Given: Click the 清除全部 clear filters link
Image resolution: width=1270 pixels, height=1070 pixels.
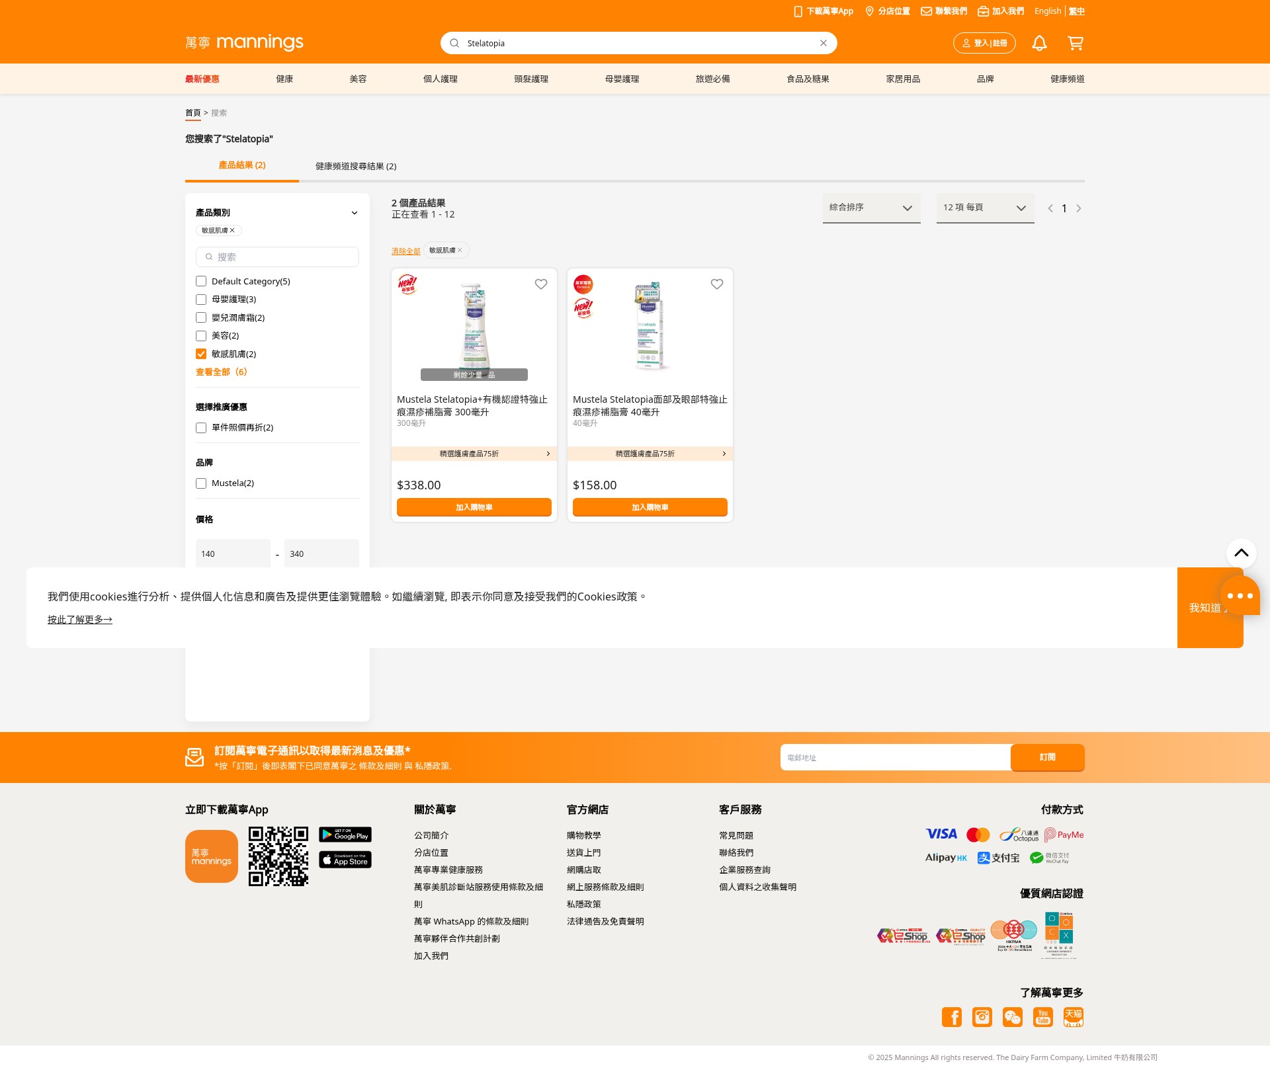Looking at the screenshot, I should coord(406,251).
